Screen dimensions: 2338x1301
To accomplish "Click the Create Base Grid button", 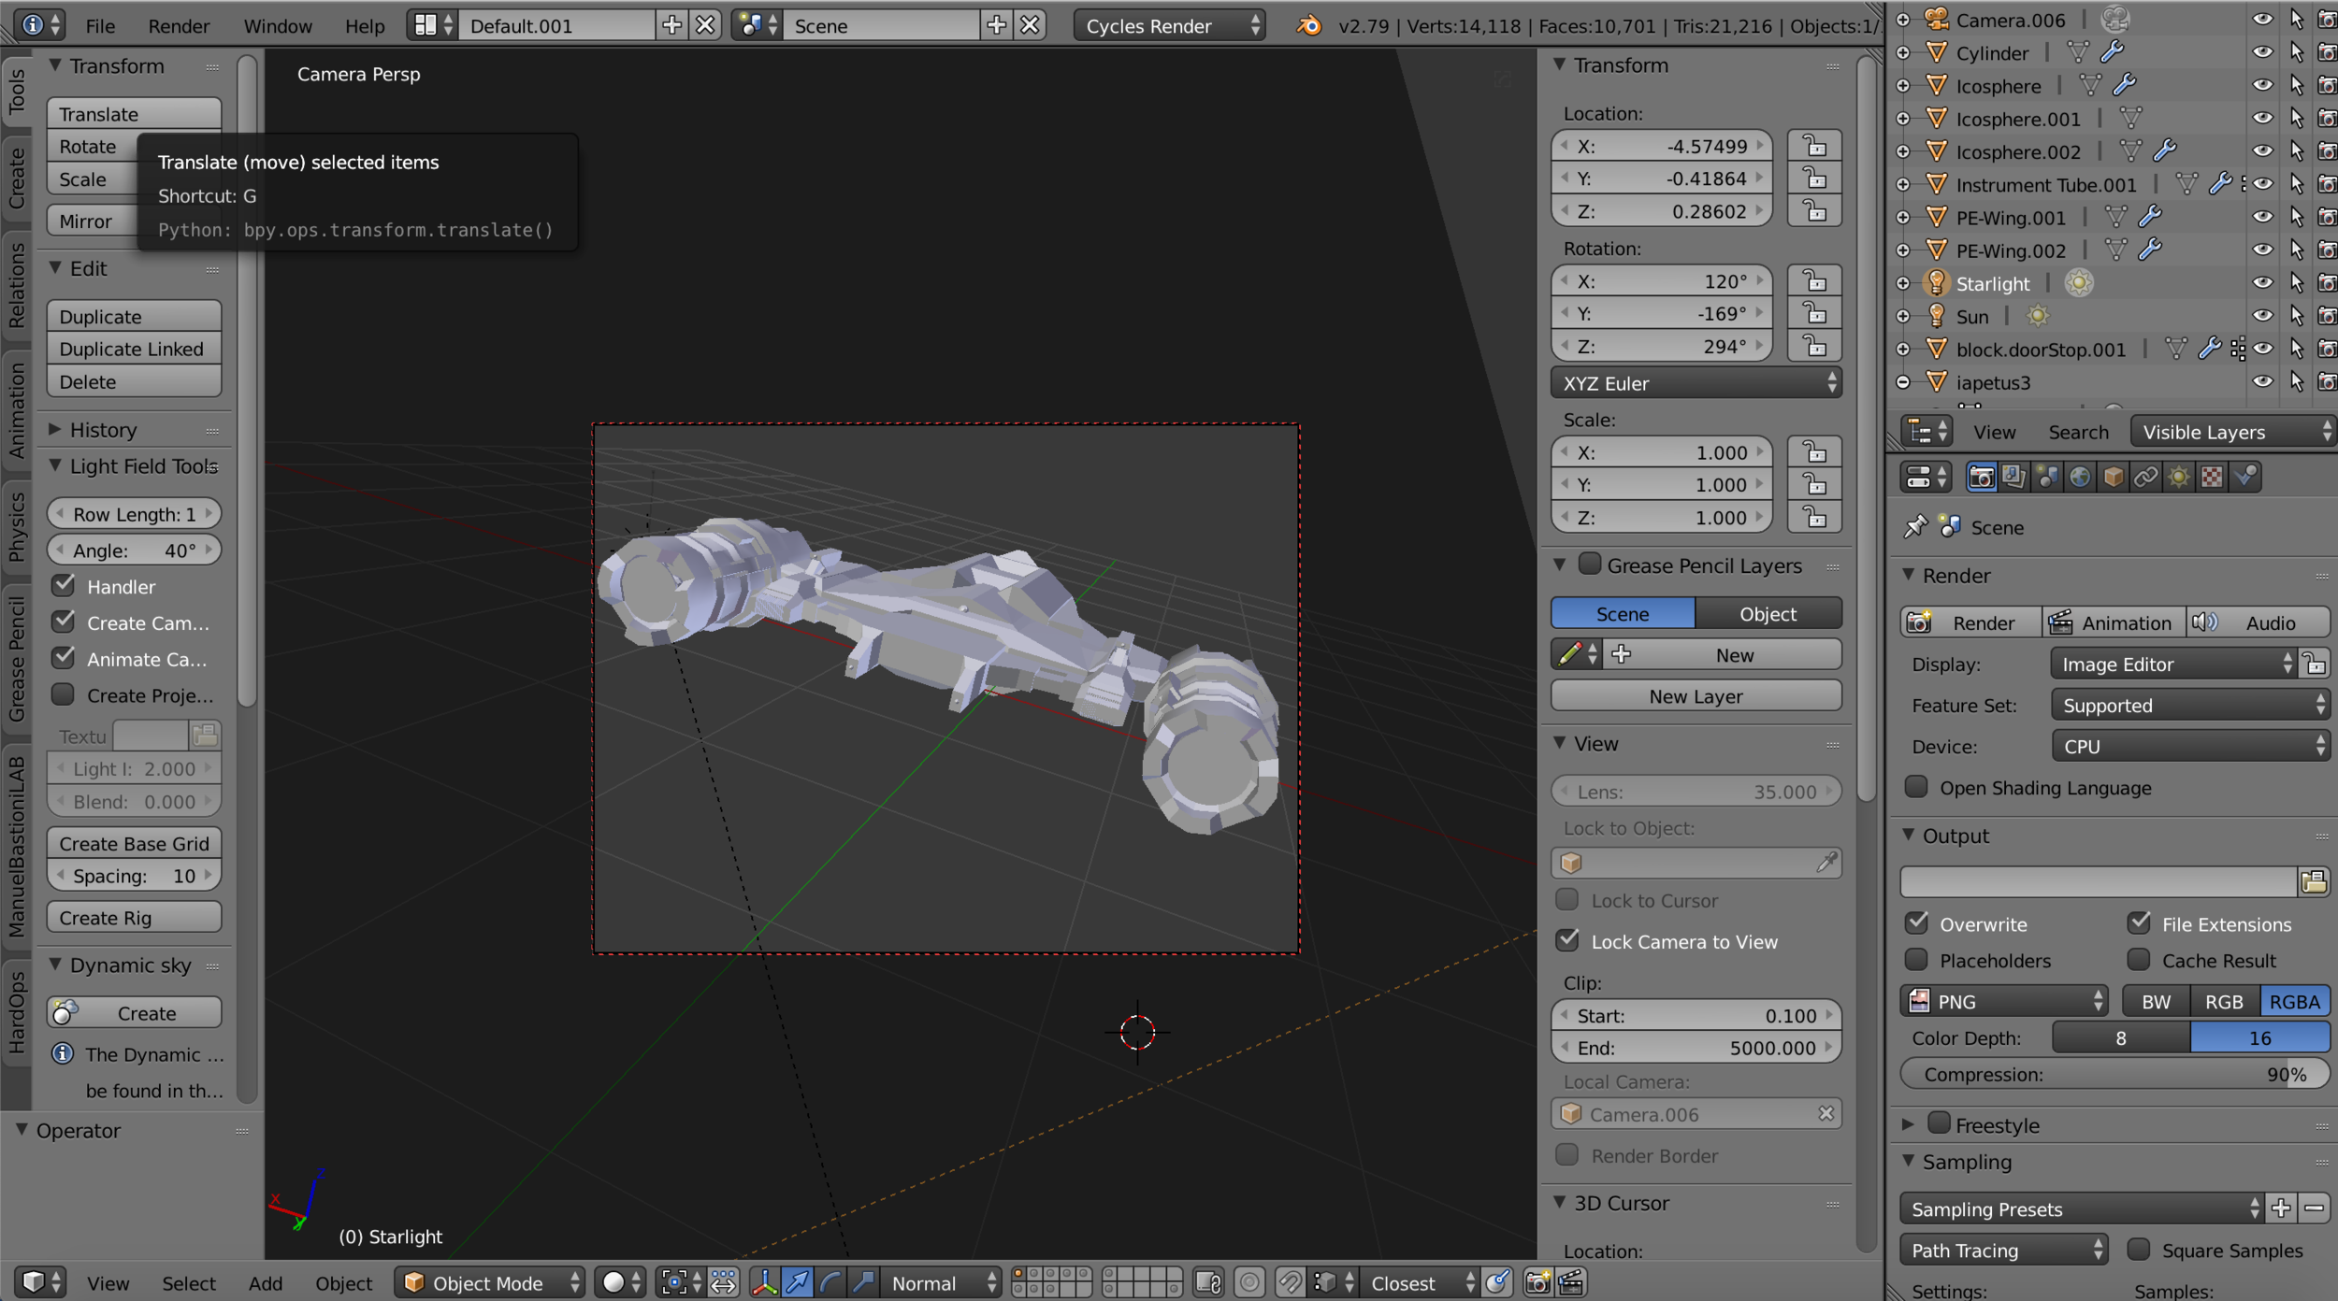I will click(x=134, y=843).
